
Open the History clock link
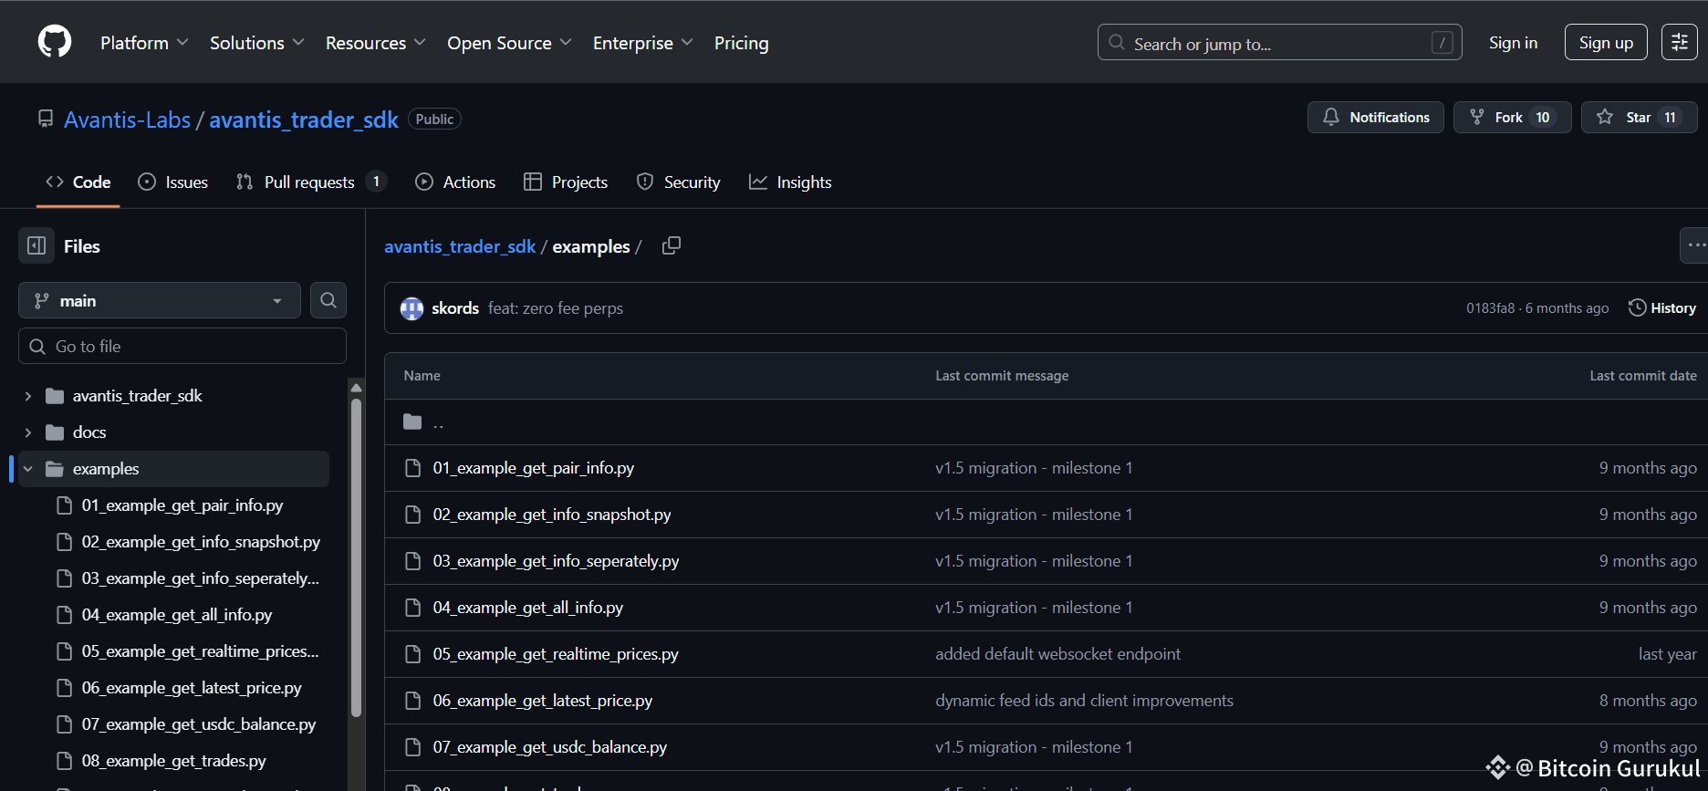tap(1662, 308)
